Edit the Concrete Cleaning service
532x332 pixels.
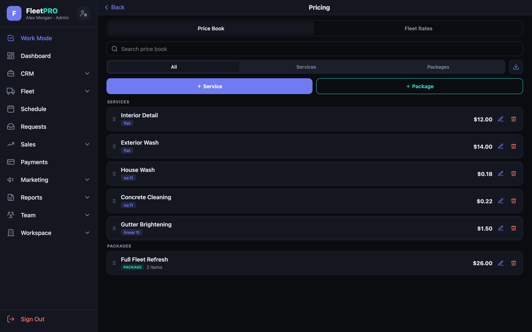pyautogui.click(x=501, y=201)
